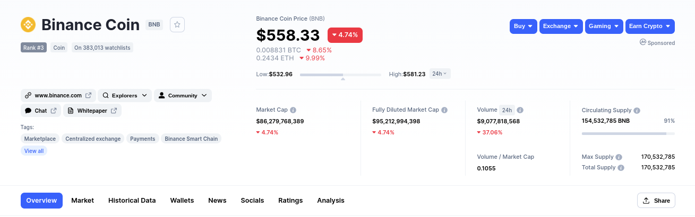Click the Volume info icon
The image size is (695, 217).
[520, 110]
